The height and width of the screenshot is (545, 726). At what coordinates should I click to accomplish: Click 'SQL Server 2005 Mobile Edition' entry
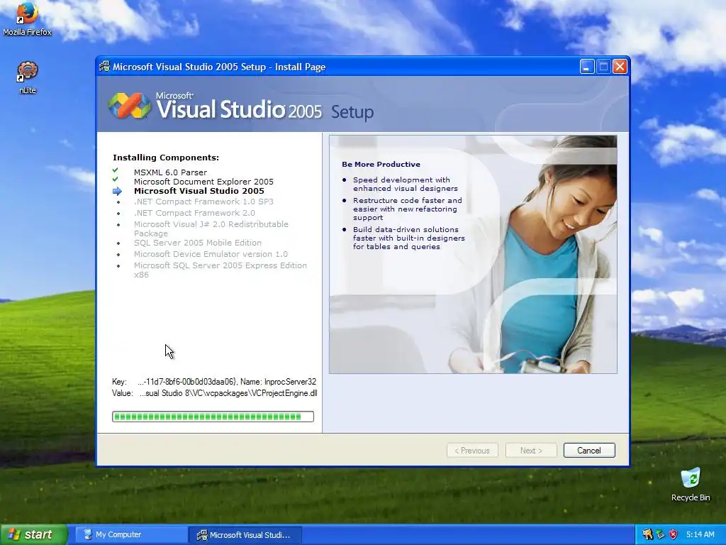[198, 243]
